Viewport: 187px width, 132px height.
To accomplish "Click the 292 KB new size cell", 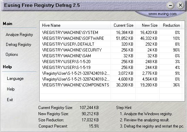I will pyautogui.click(x=151, y=44).
